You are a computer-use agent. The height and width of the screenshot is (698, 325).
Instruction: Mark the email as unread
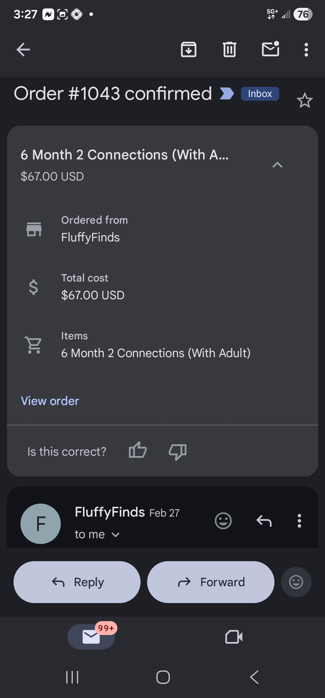271,49
